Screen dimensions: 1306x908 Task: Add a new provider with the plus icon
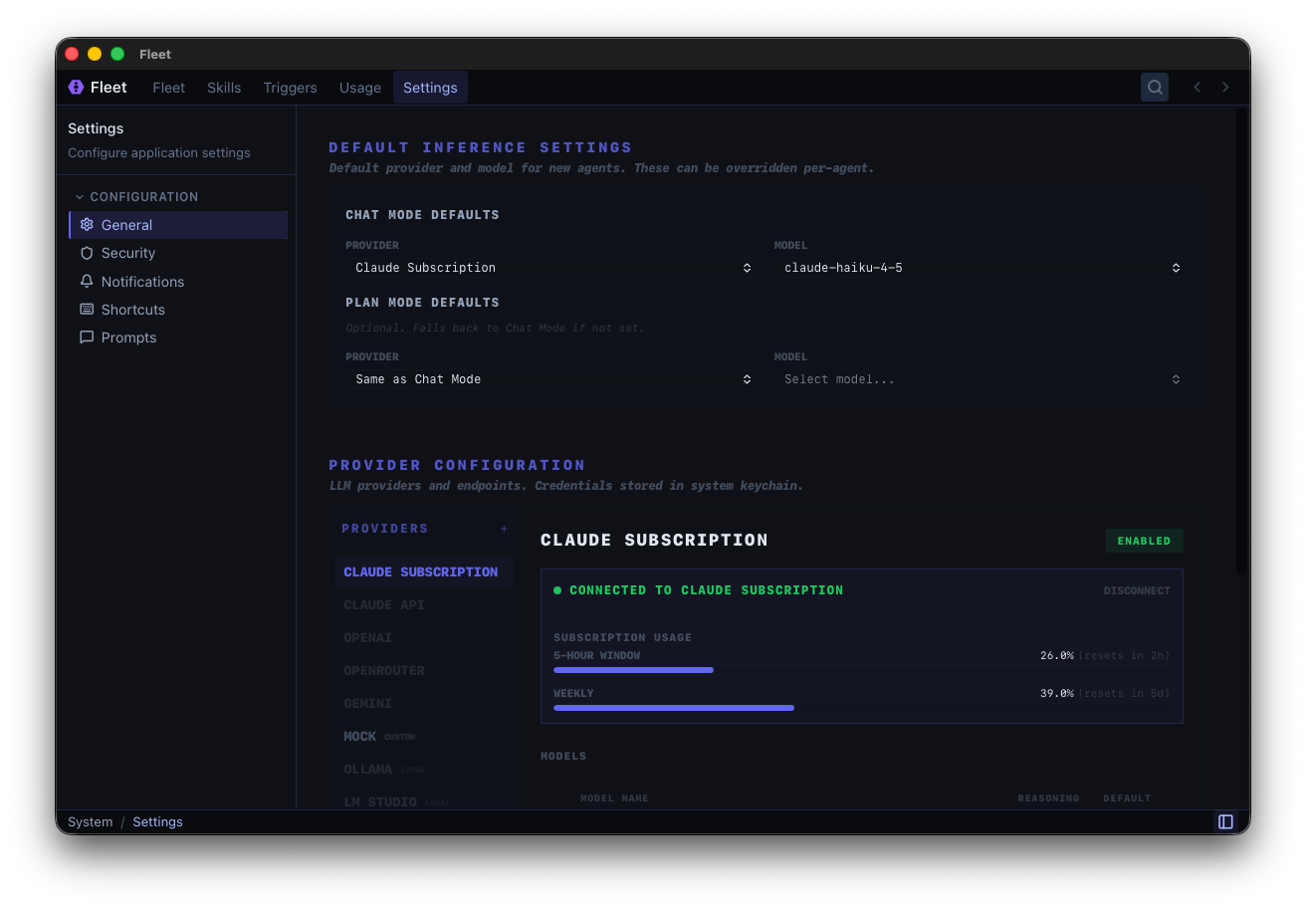coord(505,529)
